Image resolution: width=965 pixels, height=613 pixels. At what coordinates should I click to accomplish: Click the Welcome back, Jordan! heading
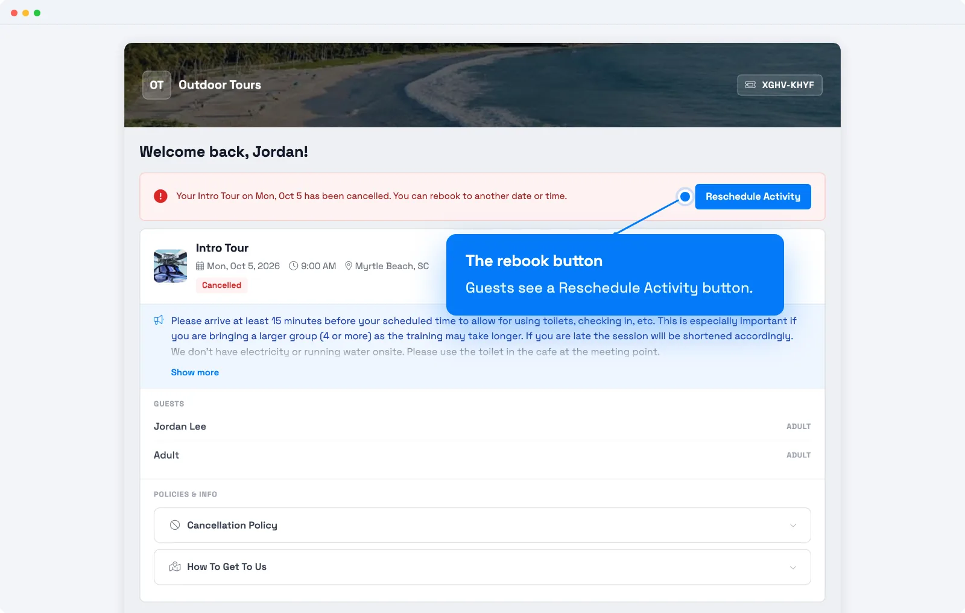224,151
